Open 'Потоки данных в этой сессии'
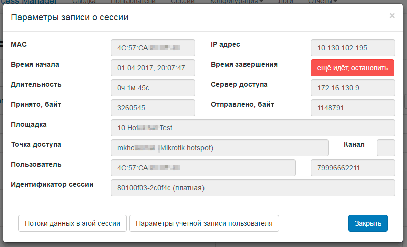 [72, 223]
